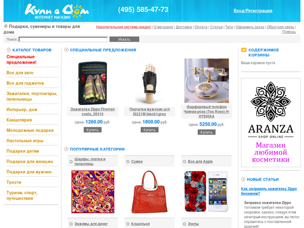Click the shopping cart icon in Содержимое корзины

click(x=244, y=50)
